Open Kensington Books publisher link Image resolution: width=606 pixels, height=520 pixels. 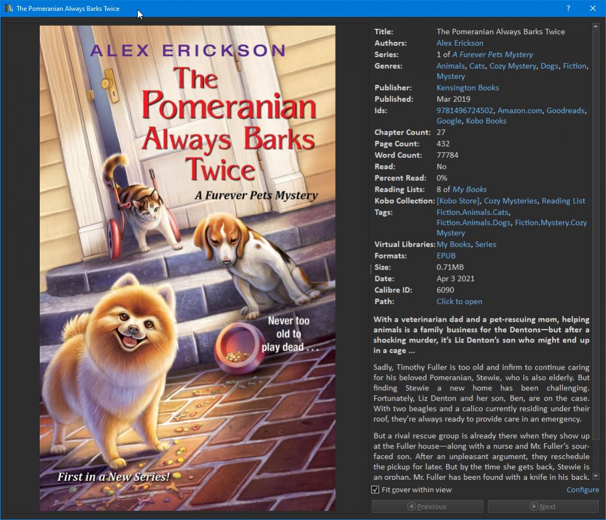point(468,88)
